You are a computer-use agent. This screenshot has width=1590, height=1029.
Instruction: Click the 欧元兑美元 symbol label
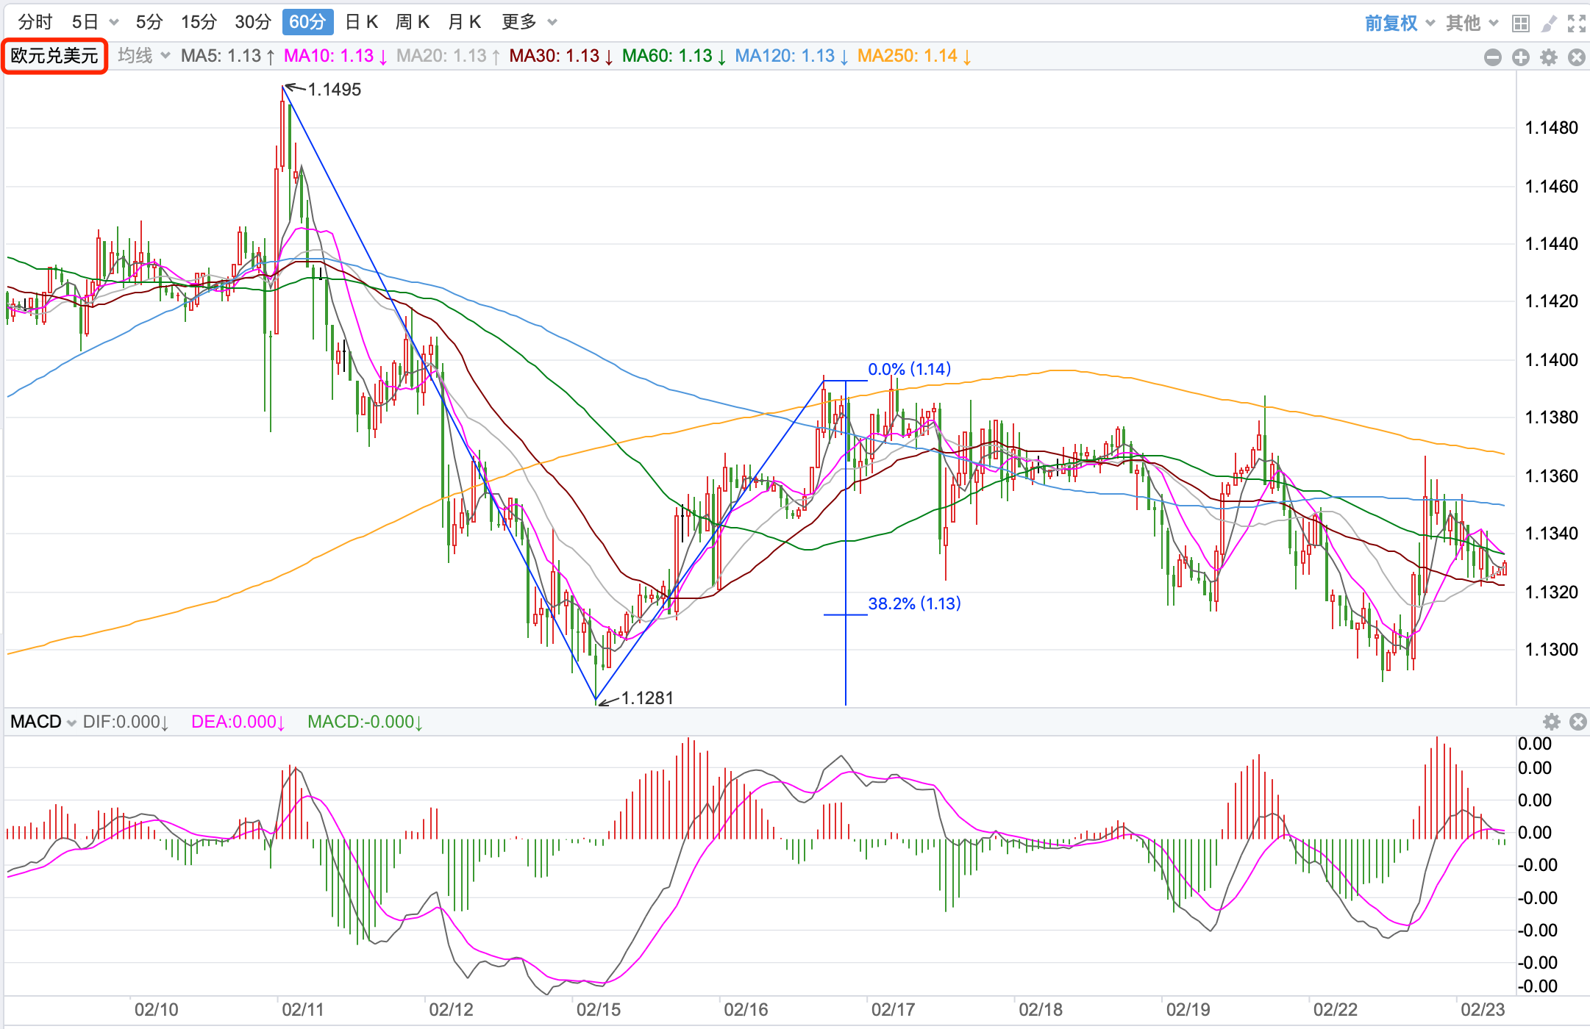coord(54,56)
